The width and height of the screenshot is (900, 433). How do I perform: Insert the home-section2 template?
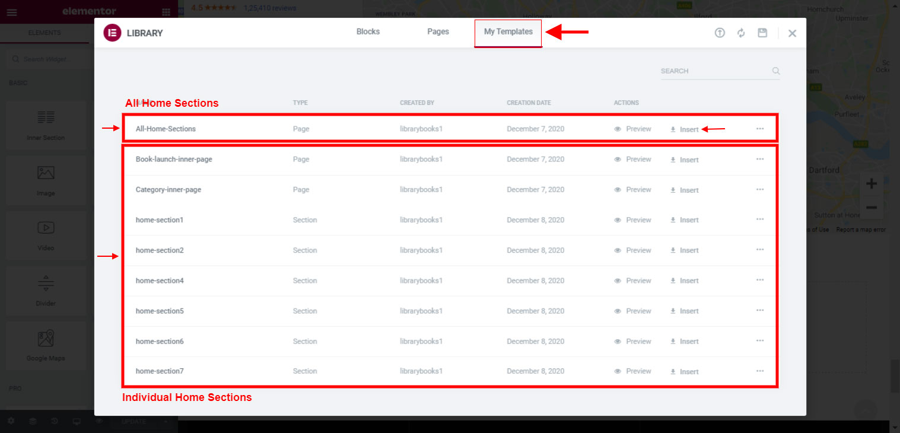(685, 250)
